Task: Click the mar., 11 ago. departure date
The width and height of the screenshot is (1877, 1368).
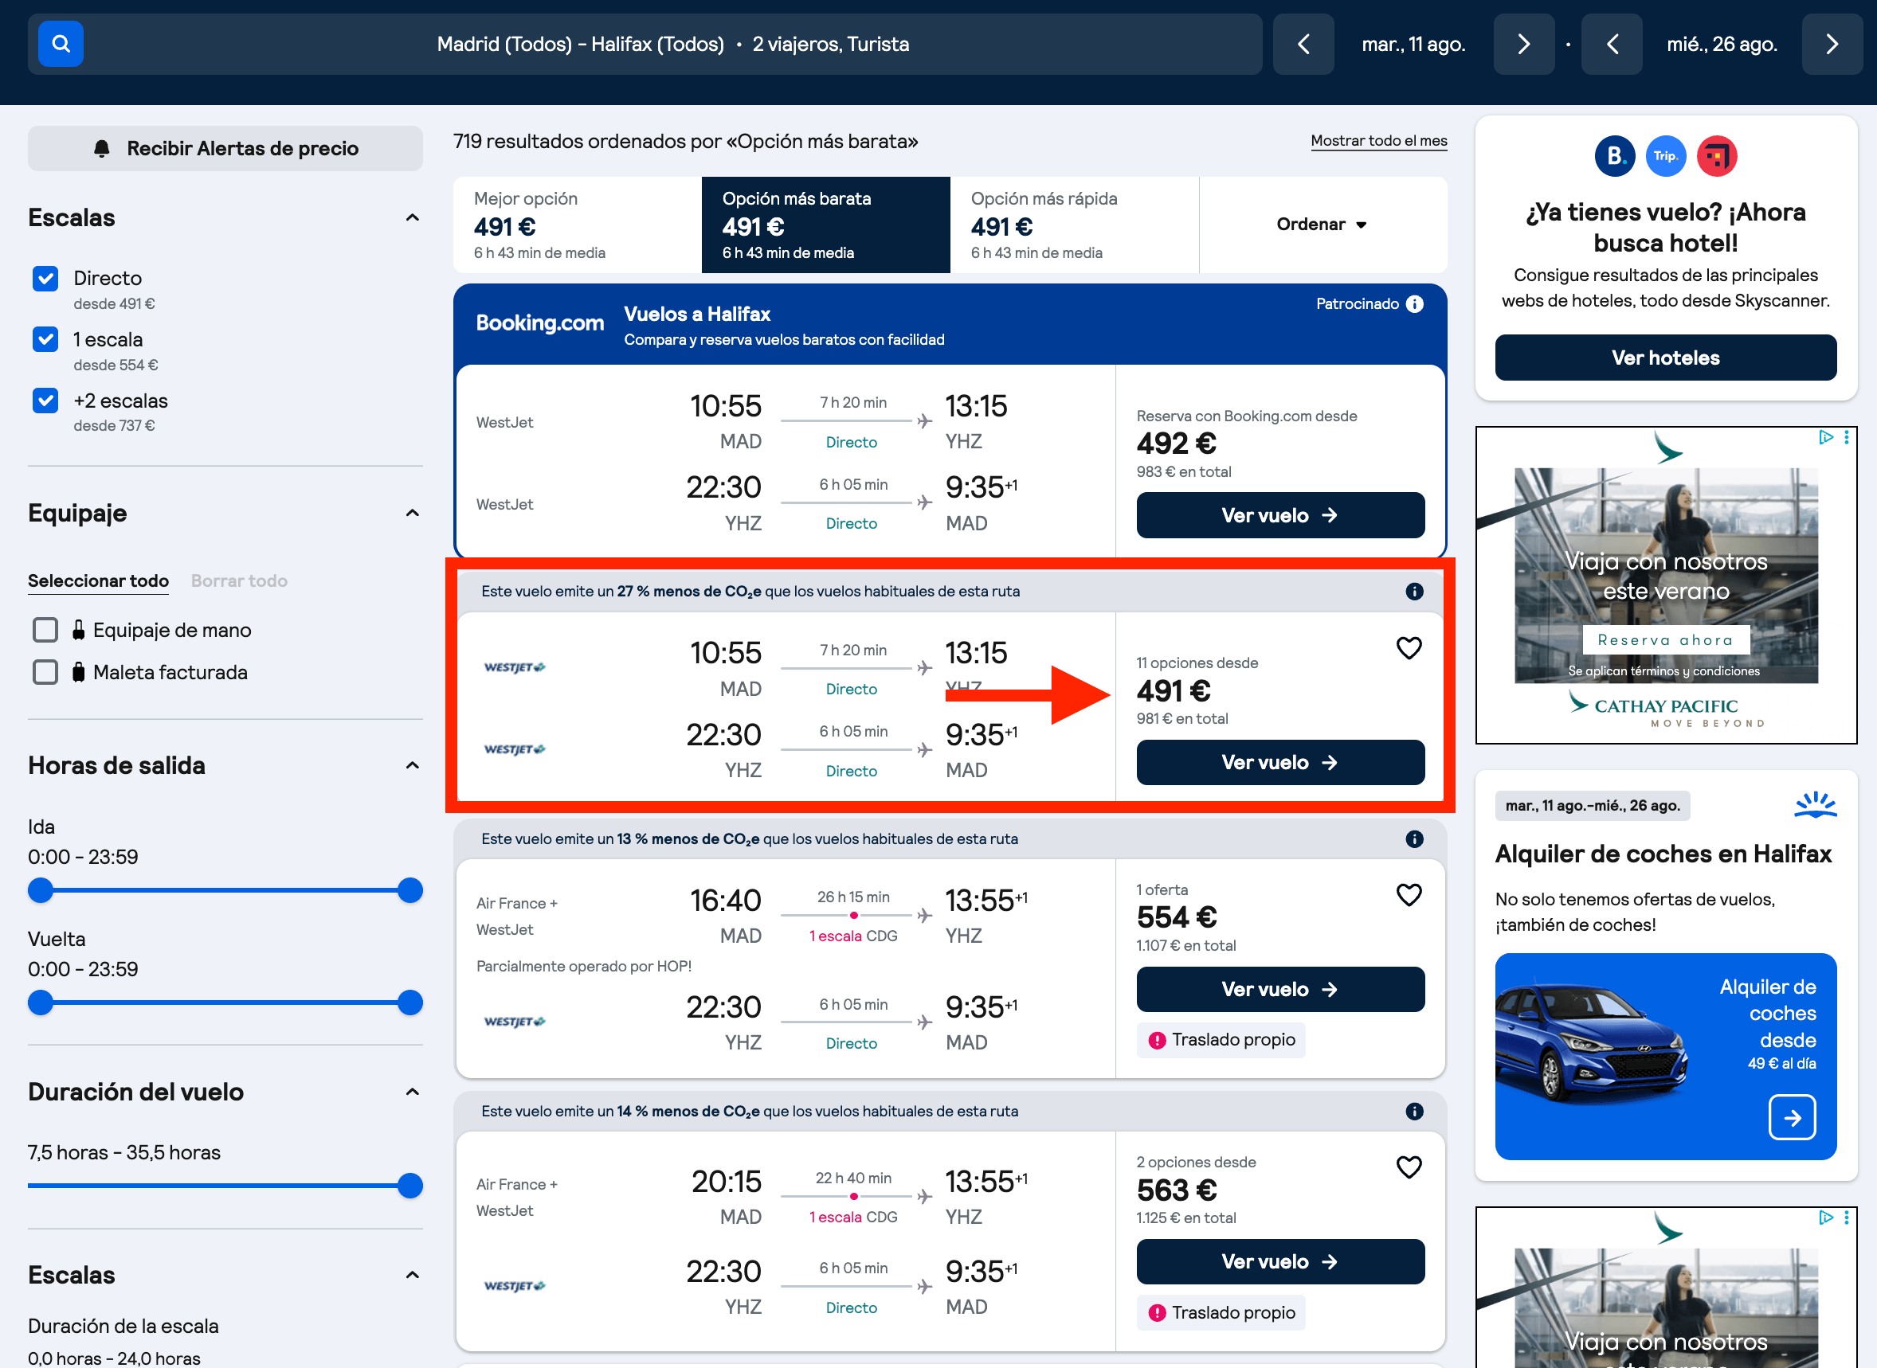Action: tap(1414, 44)
